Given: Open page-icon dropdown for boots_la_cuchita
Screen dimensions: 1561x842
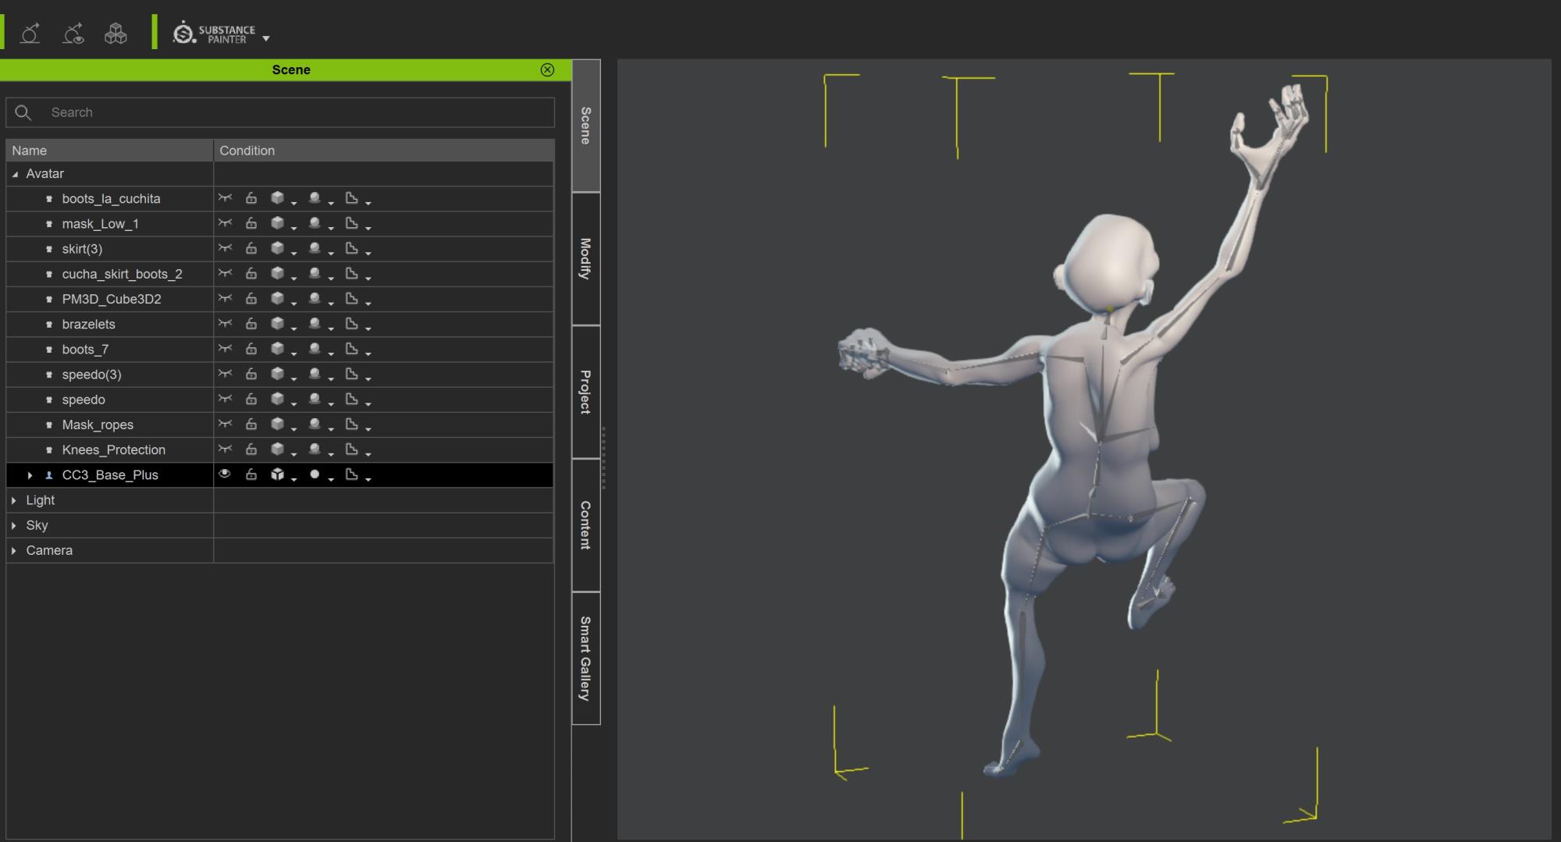Looking at the screenshot, I should (368, 203).
